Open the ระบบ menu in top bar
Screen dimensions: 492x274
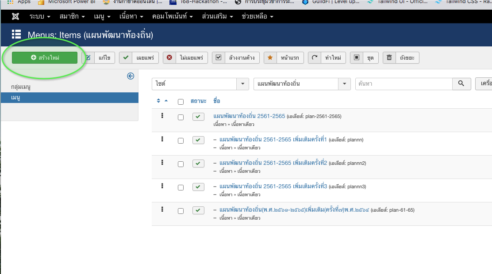40,17
